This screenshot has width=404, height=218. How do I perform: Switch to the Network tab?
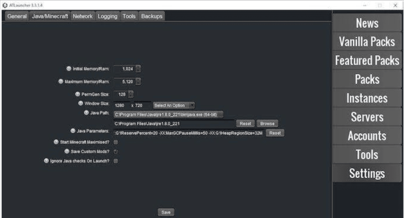point(82,17)
